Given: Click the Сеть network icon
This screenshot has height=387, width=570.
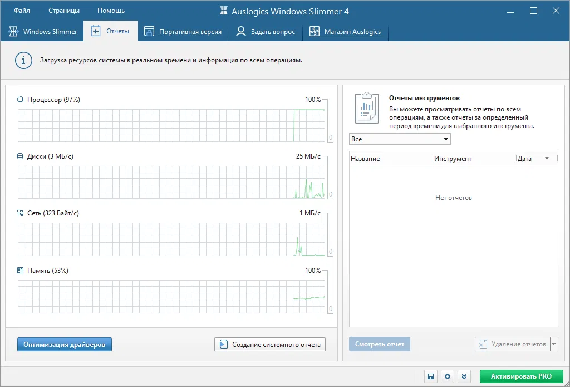Looking at the screenshot, I should pos(21,213).
